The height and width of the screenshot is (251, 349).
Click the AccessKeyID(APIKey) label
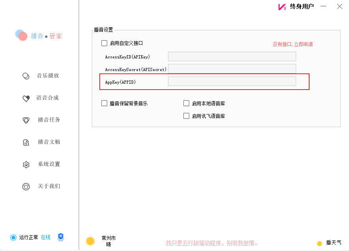[127, 57]
